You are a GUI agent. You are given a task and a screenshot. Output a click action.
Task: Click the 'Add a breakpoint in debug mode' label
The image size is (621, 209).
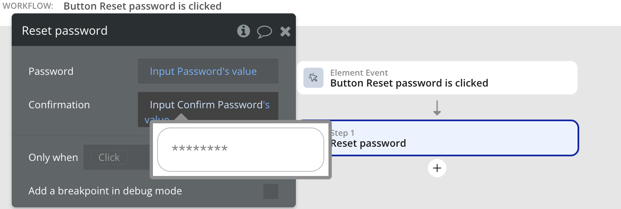(105, 191)
